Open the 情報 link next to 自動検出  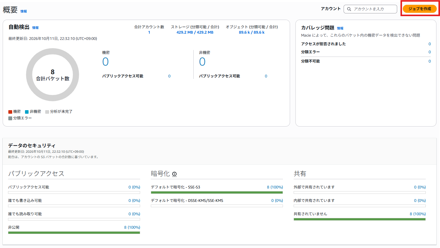tap(35, 28)
